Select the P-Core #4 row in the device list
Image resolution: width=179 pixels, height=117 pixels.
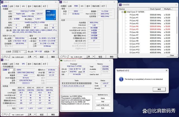point(135,26)
